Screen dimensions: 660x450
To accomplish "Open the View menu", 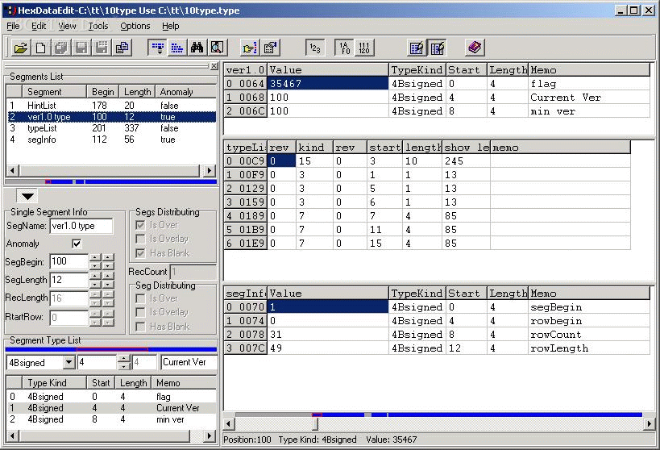I will [67, 26].
